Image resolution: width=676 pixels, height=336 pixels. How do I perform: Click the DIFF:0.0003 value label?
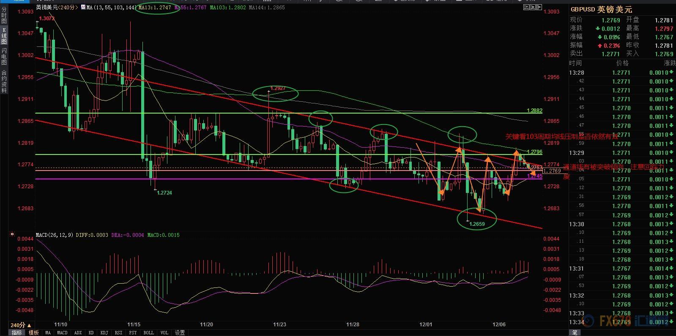click(92, 235)
